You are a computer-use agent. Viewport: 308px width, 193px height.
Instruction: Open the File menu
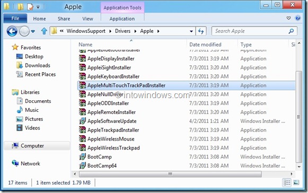(15, 19)
